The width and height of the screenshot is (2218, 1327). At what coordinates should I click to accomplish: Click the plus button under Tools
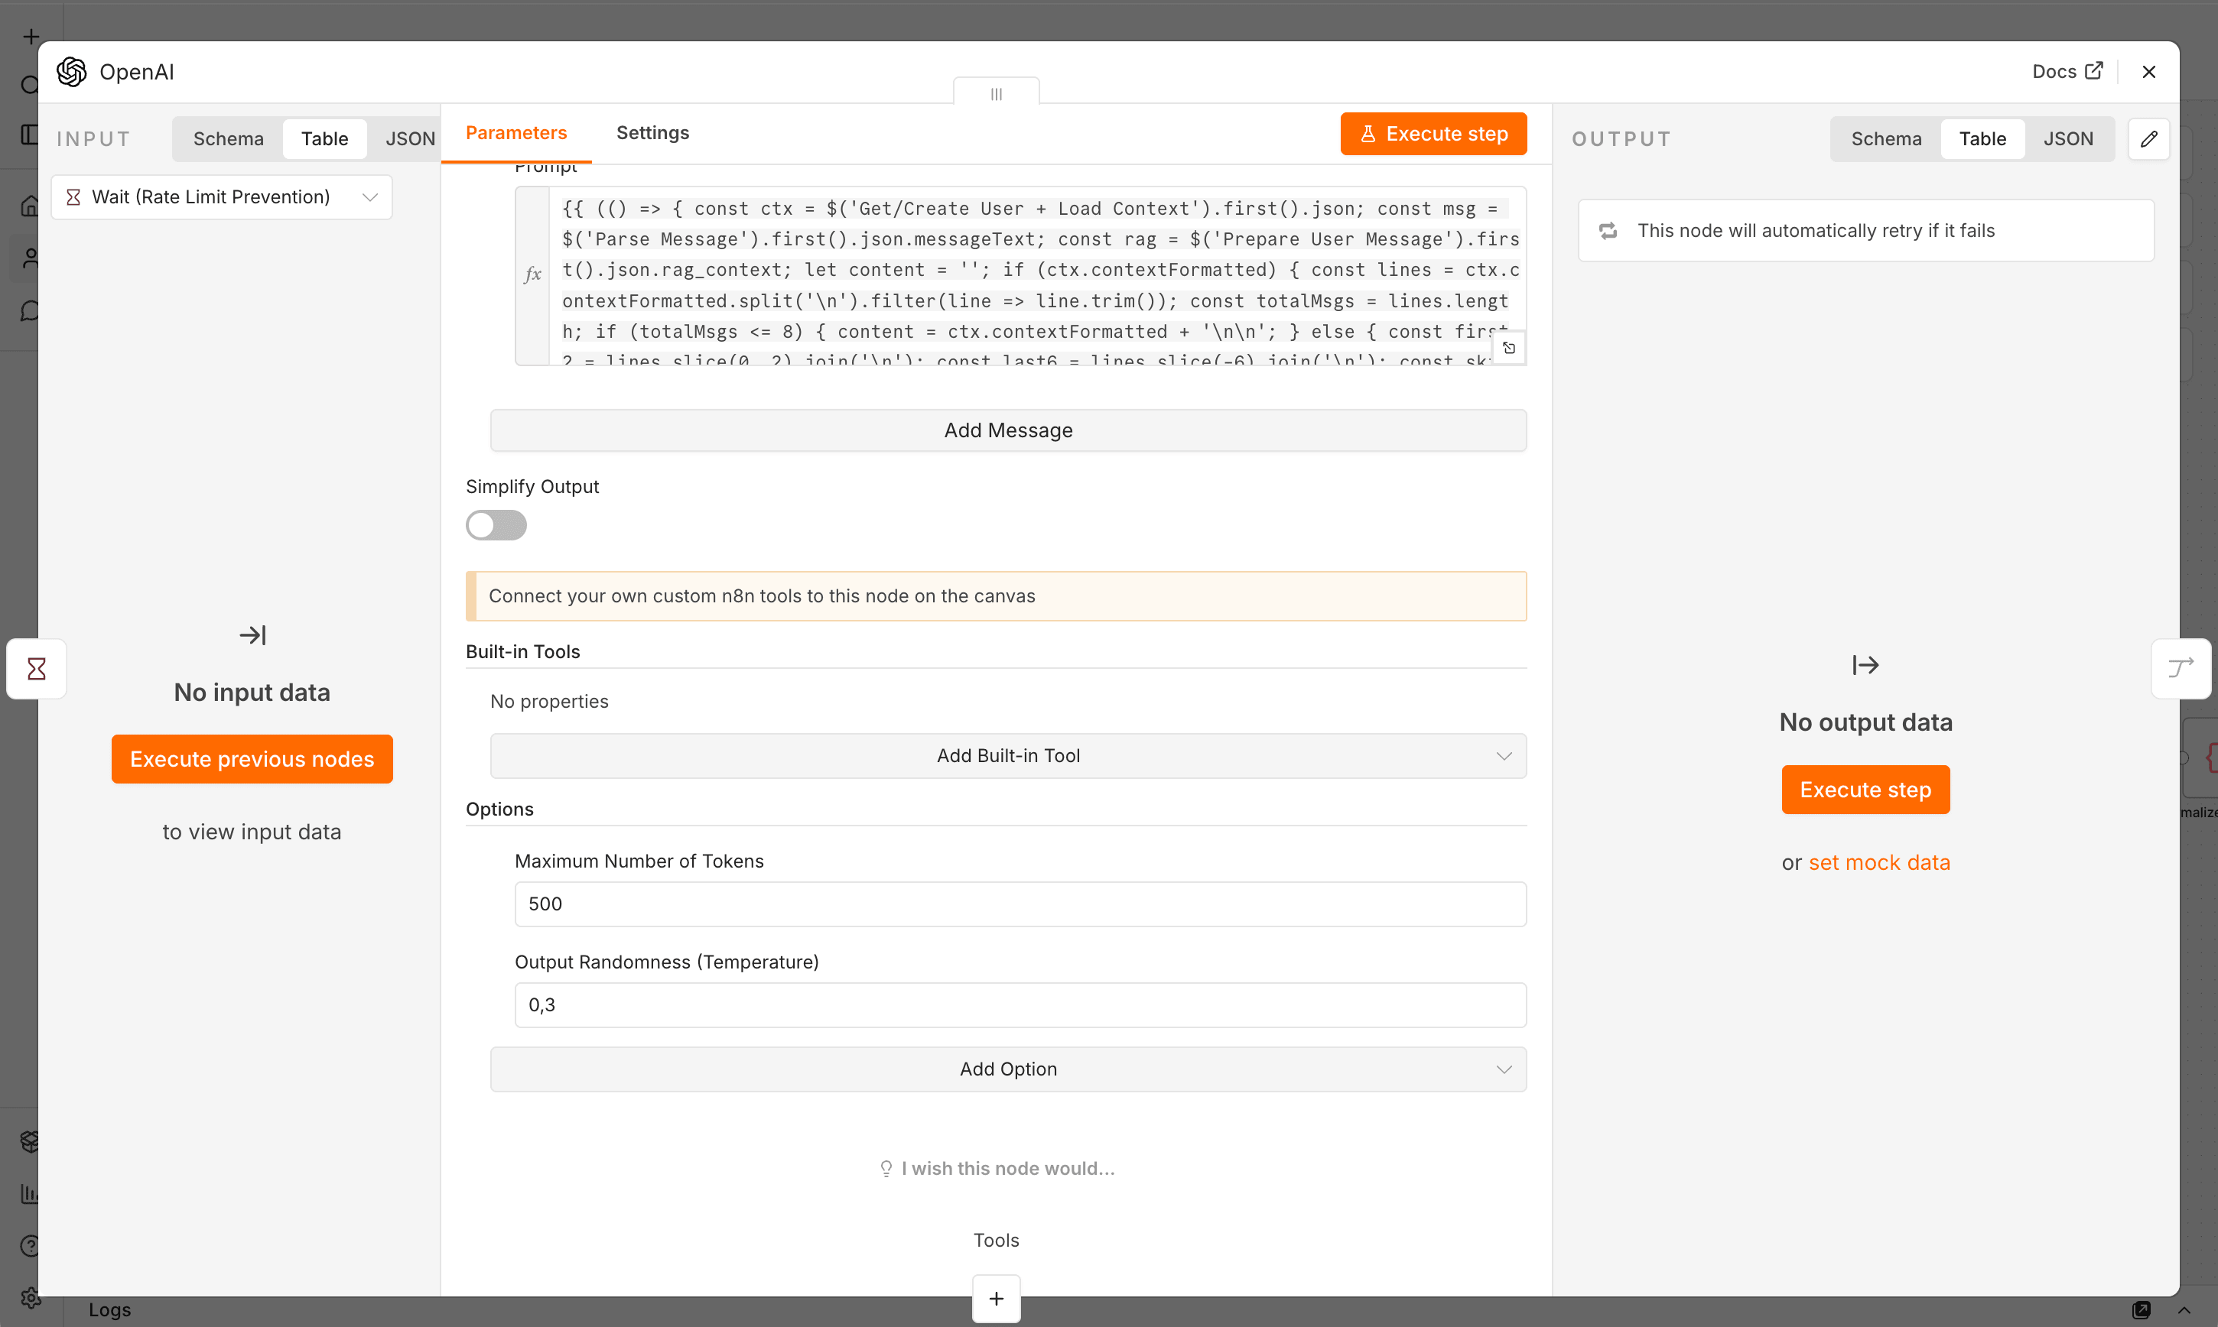(996, 1297)
